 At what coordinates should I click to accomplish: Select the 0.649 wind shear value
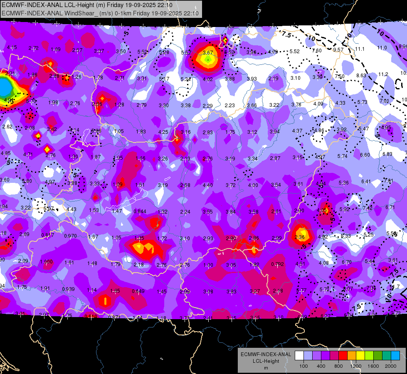tap(138, 291)
